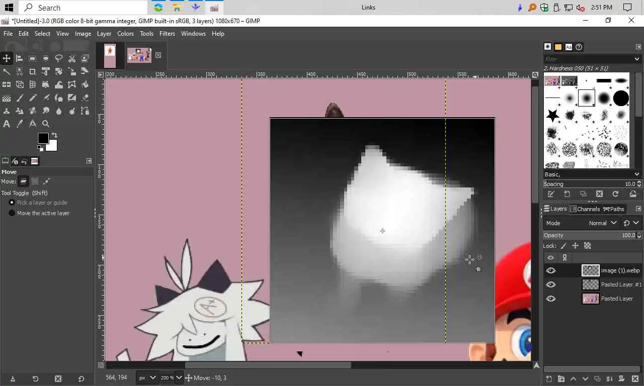Select the Text tool

pyautogui.click(x=7, y=124)
